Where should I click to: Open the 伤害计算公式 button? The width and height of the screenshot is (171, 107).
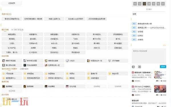12,99
